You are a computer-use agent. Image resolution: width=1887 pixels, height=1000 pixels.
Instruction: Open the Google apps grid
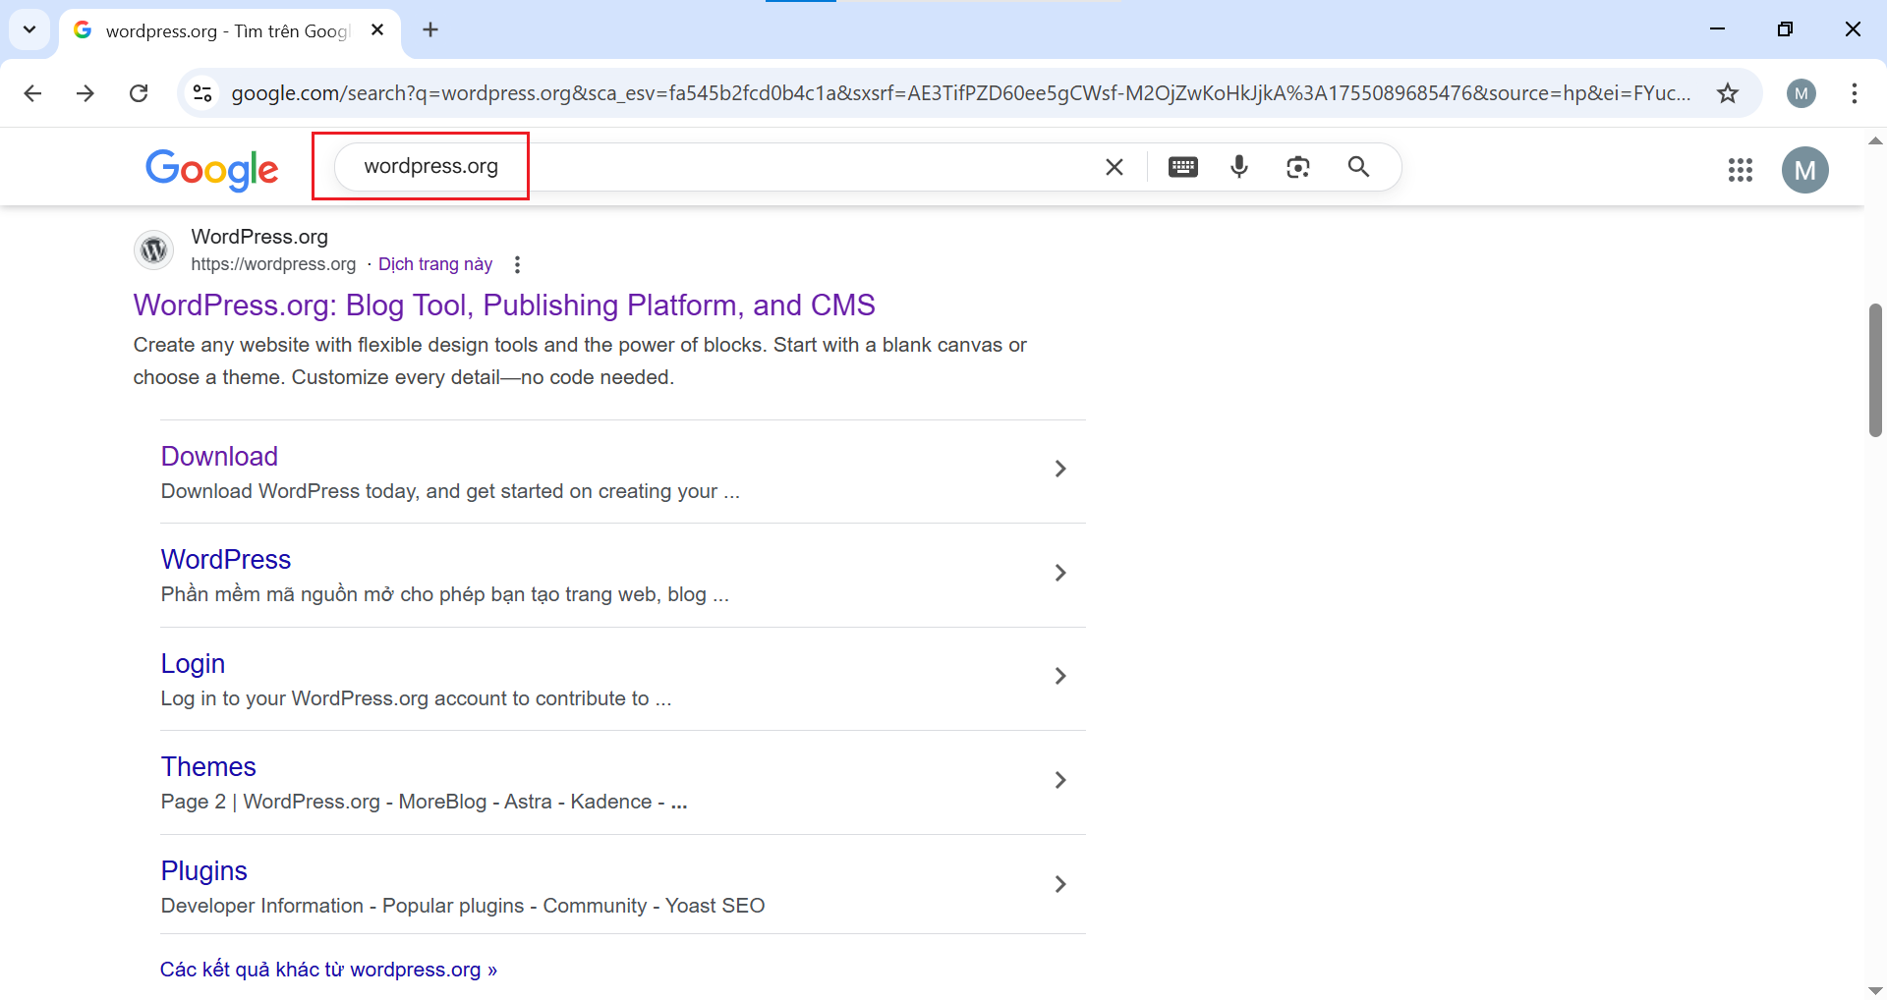(x=1740, y=170)
